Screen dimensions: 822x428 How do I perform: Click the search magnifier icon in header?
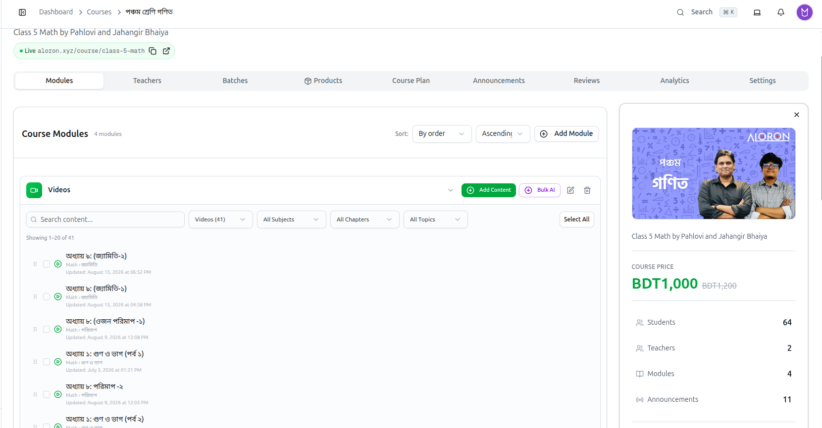coord(680,12)
